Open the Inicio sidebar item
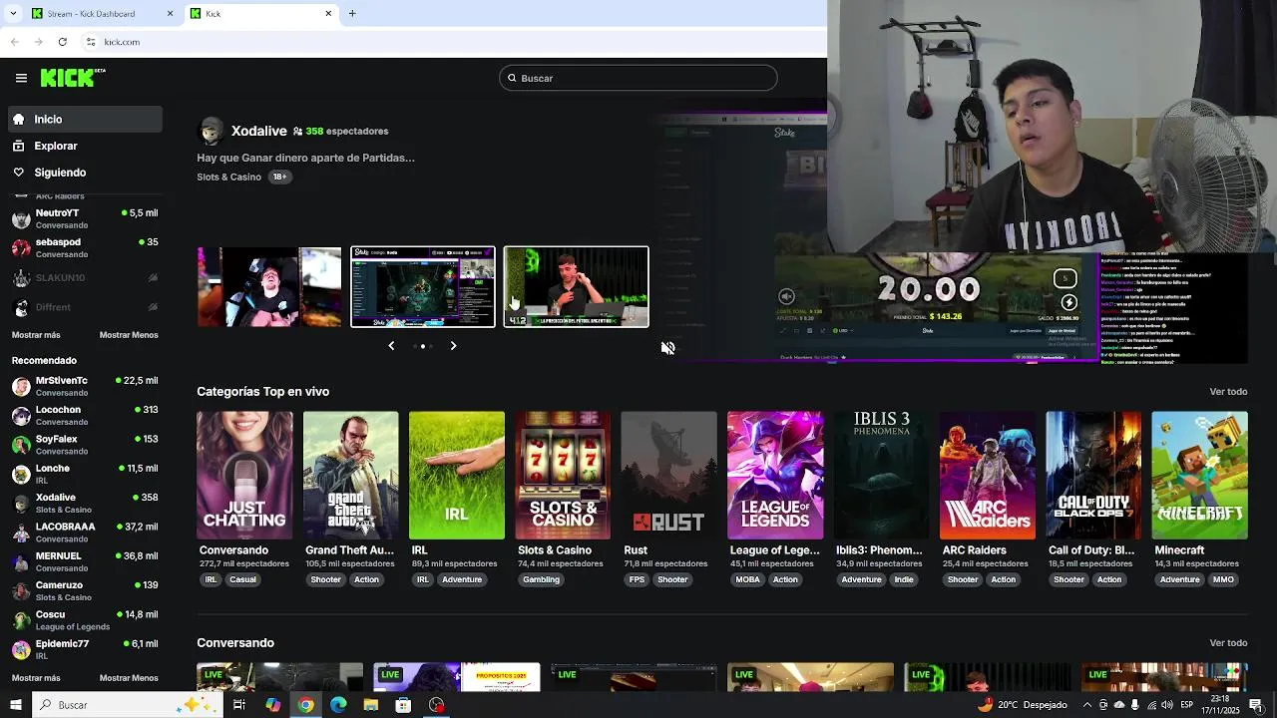1277x718 pixels. 85,119
